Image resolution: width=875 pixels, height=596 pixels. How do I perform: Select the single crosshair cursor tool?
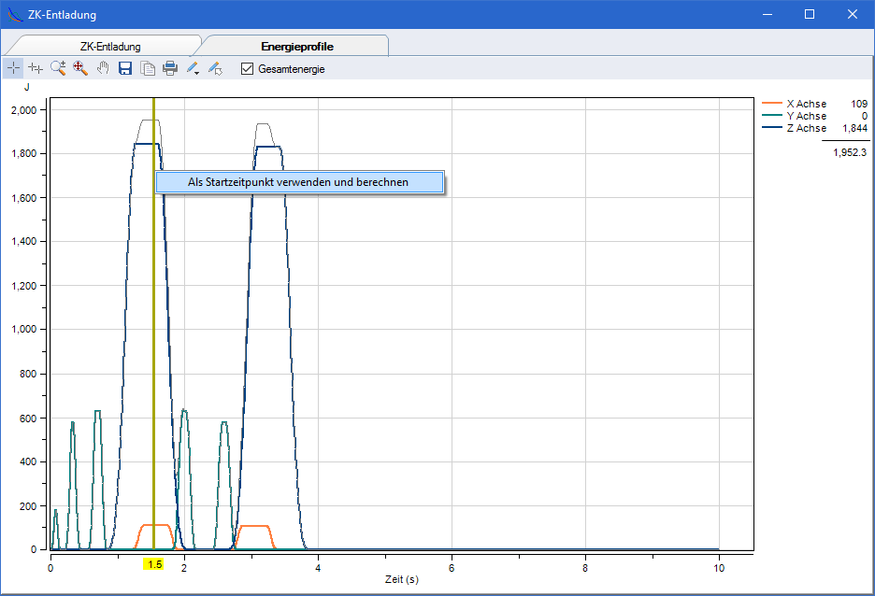13,68
